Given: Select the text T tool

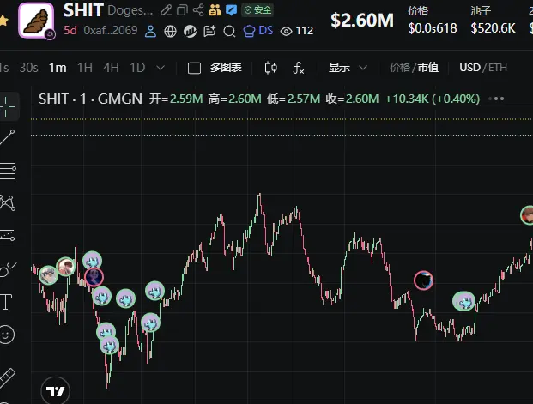Looking at the screenshot, I should 6,302.
